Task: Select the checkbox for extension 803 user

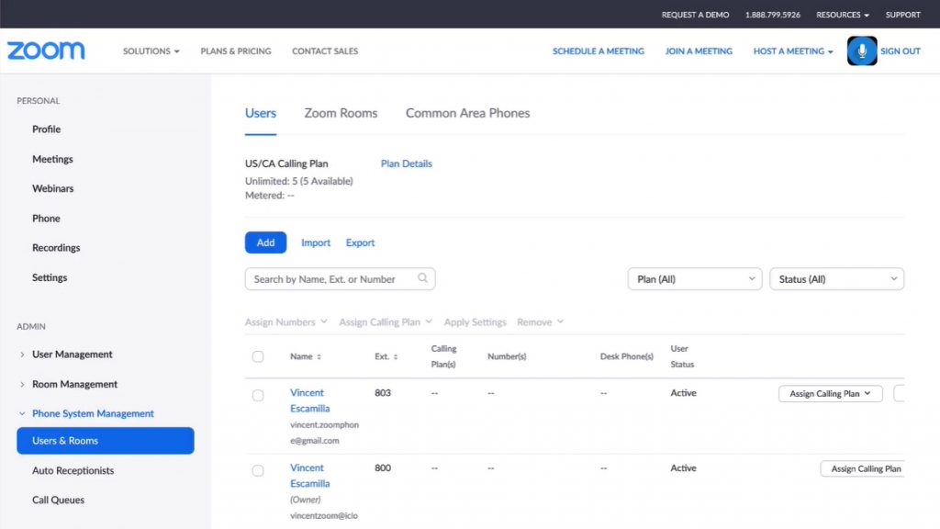Action: (258, 395)
